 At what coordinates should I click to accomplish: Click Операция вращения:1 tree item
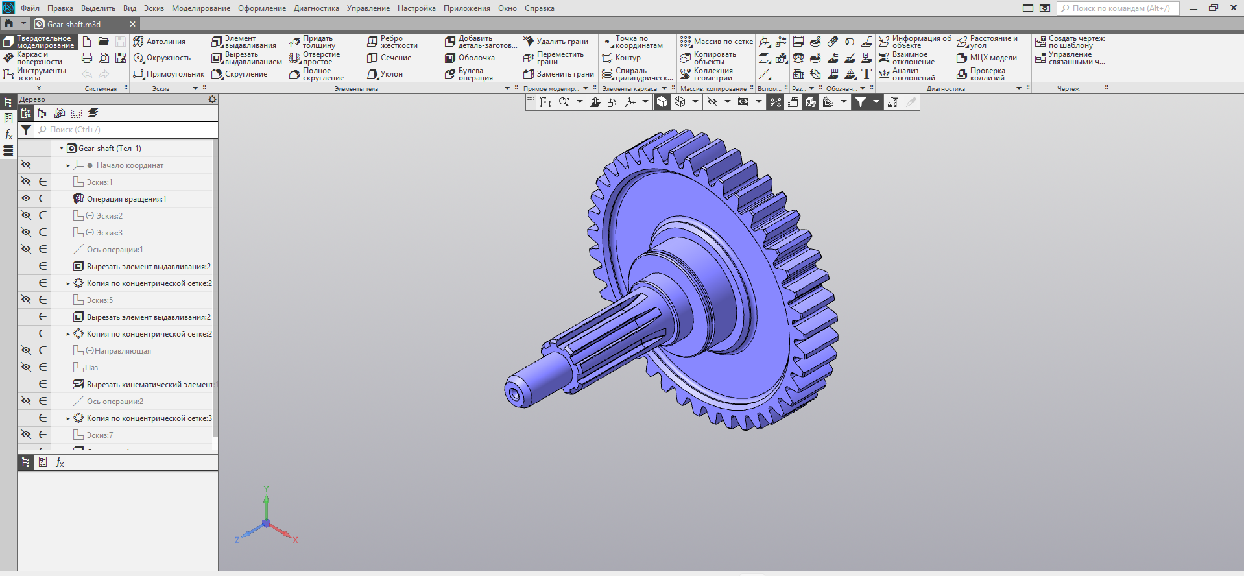coord(126,199)
